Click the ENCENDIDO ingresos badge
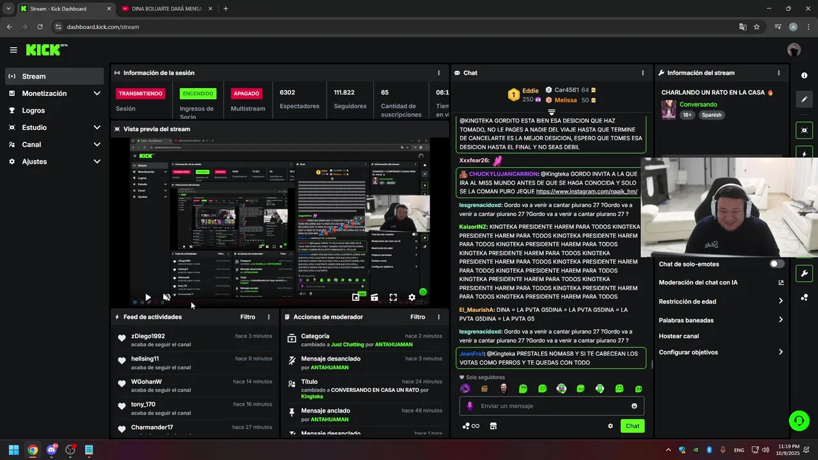Screen dimensions: 818x460 pyautogui.click(x=198, y=93)
